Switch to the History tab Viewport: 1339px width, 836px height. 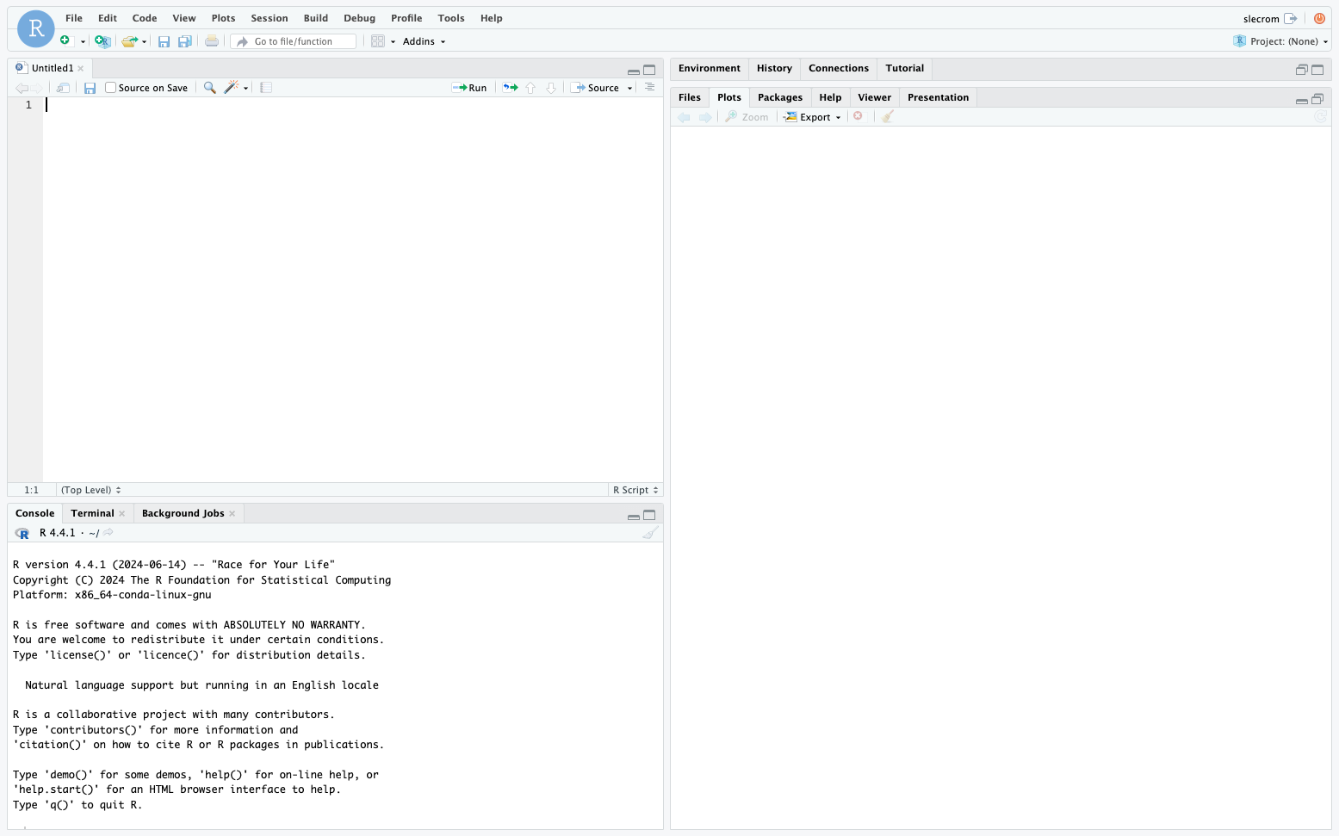pyautogui.click(x=774, y=68)
